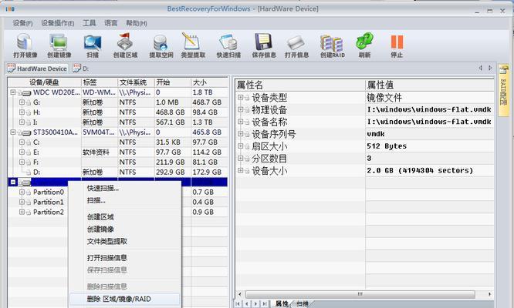The image size is (514, 308).
Task: Click the 2.0 GB (4194304 sectors) value
Action: coord(420,170)
